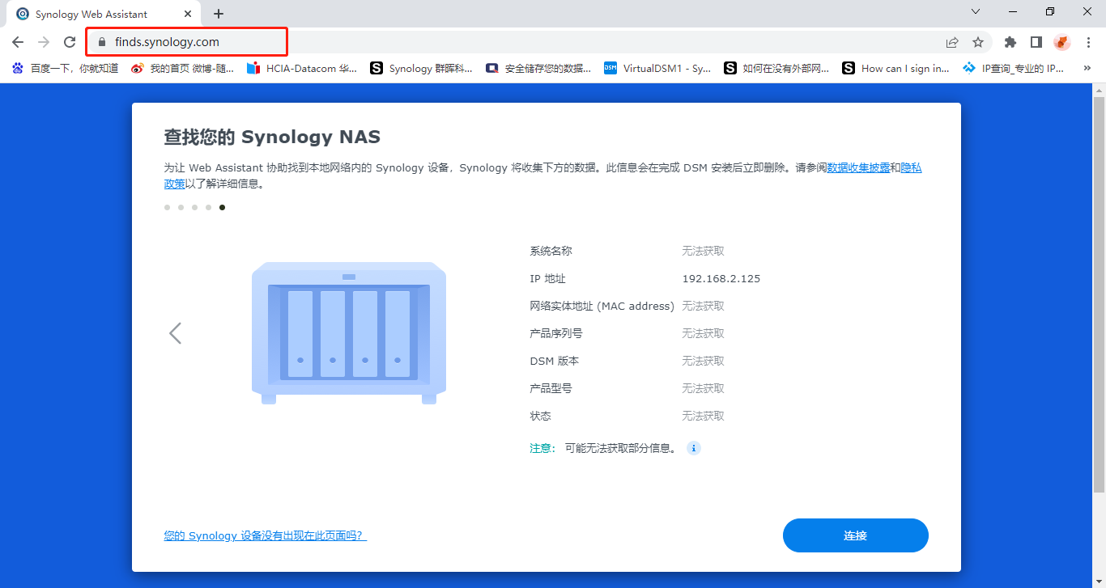Screen dimensions: 1106x588
Task: Select the third carousel page dot
Action: click(194, 208)
